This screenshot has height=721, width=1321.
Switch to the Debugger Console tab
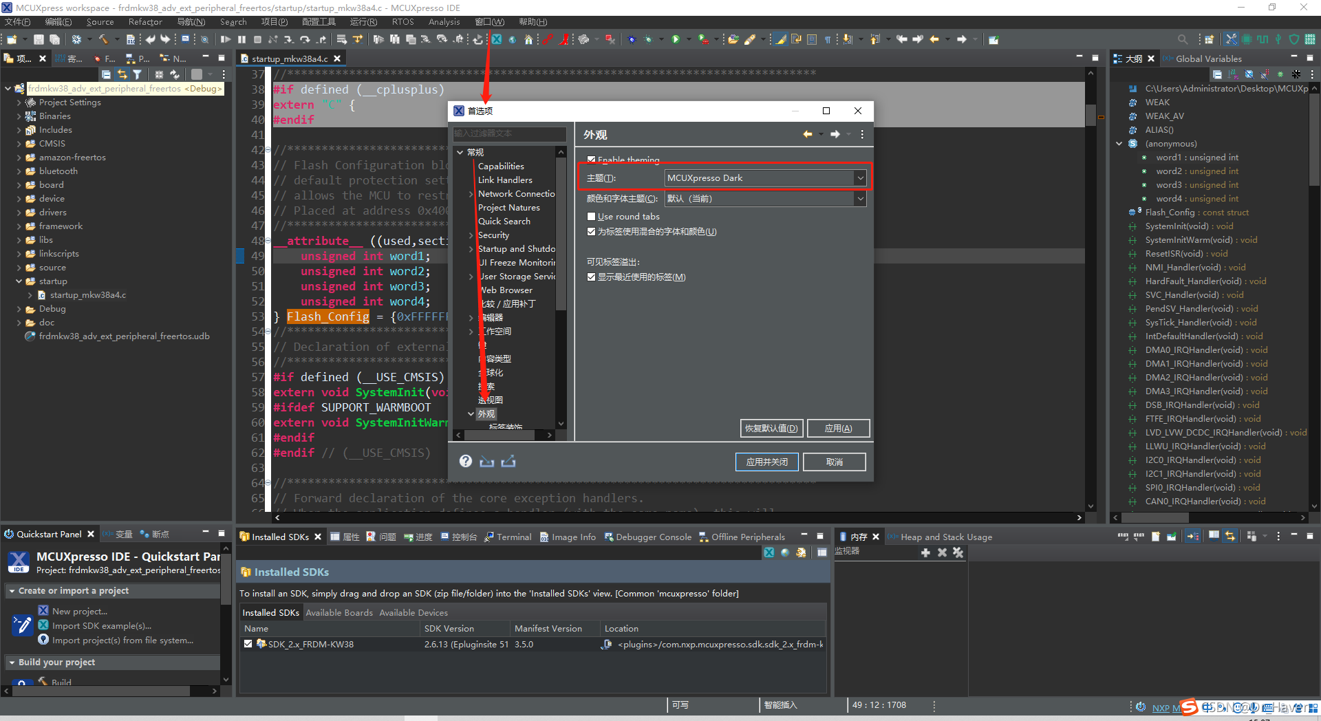(647, 537)
